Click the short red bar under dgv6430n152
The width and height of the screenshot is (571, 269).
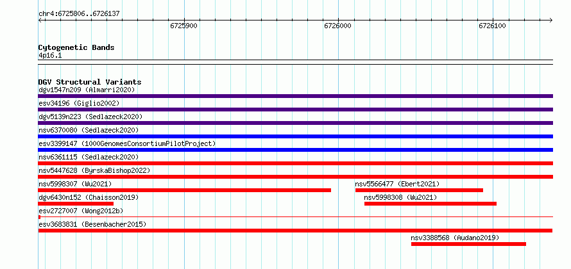(76, 204)
